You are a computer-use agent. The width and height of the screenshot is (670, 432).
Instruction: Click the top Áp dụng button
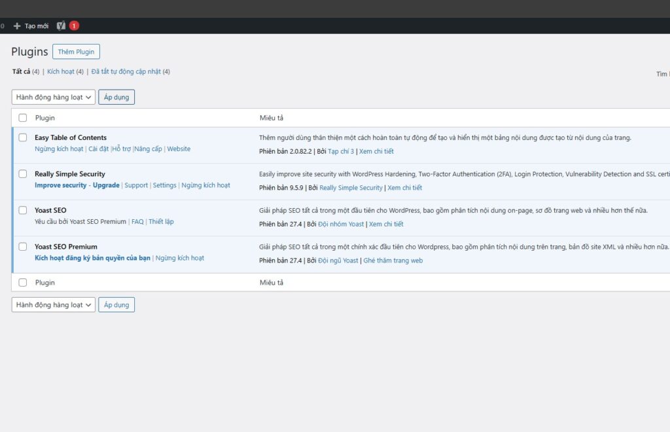point(116,97)
